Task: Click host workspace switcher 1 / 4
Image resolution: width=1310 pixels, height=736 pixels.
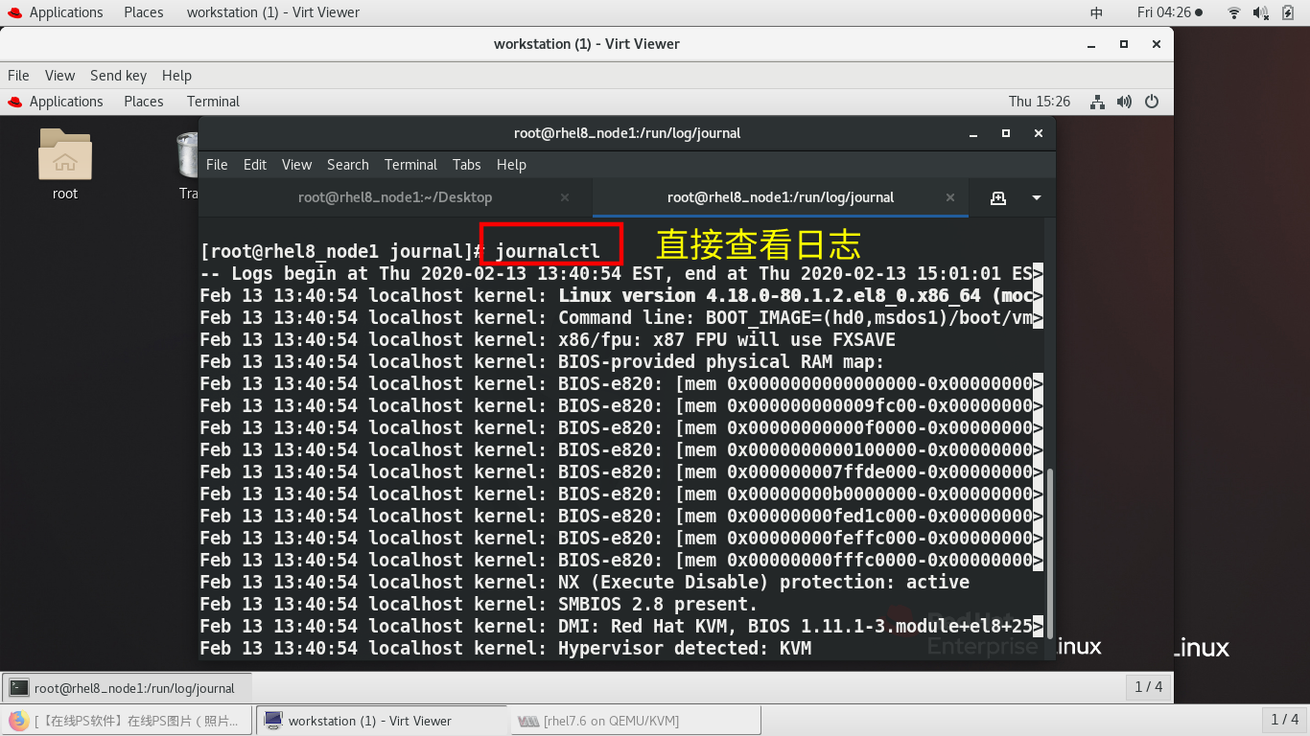Action: click(1284, 720)
